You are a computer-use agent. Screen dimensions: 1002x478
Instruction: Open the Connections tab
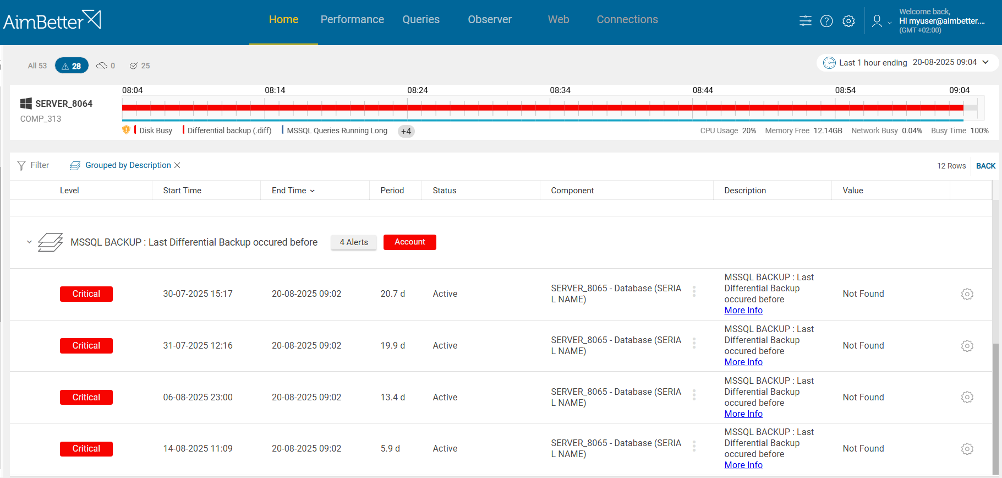point(627,19)
